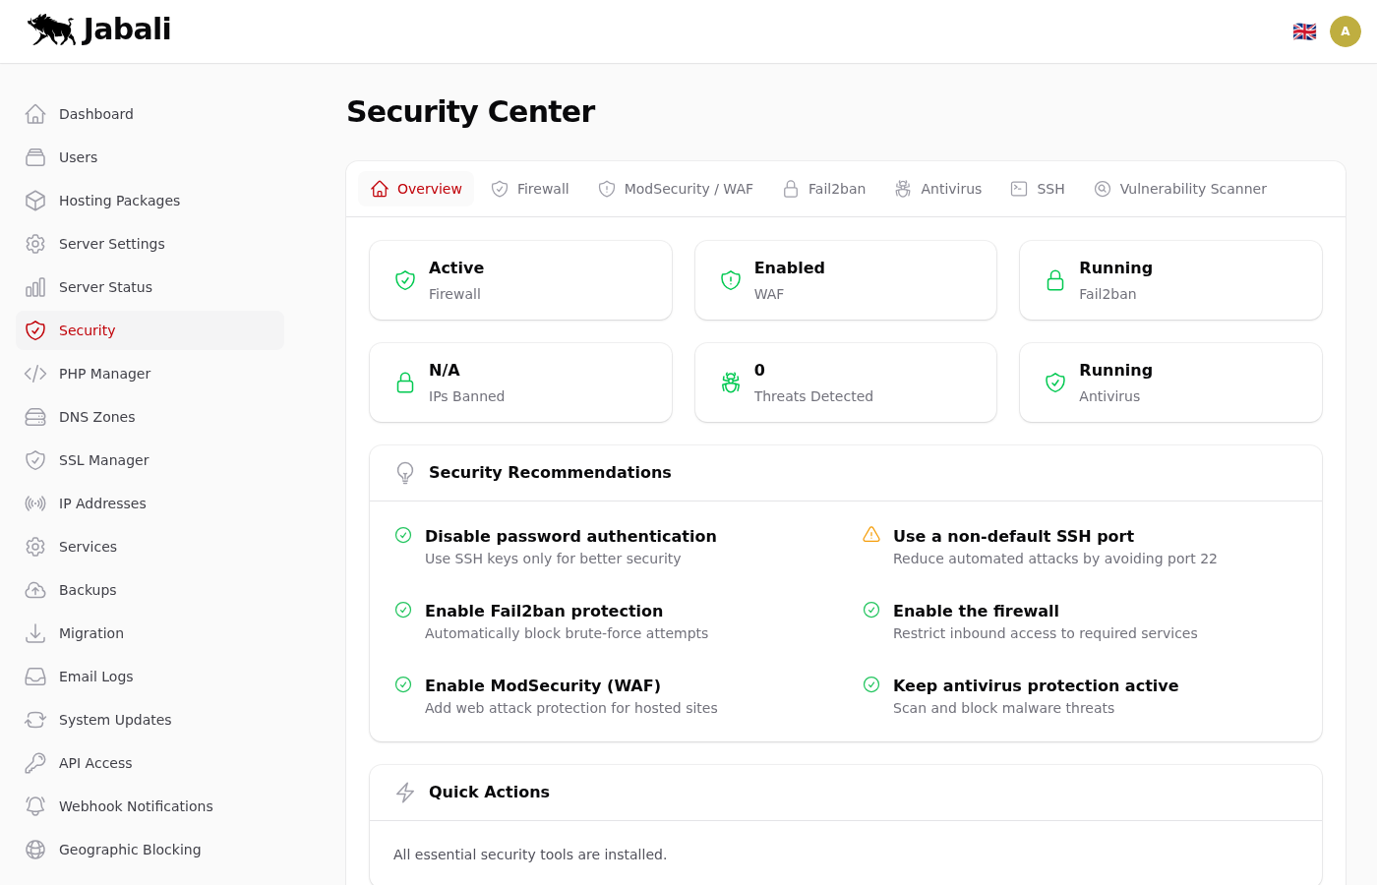Open Hosting Packages cube icon
Viewport: 1377px width, 885px height.
pyautogui.click(x=35, y=201)
